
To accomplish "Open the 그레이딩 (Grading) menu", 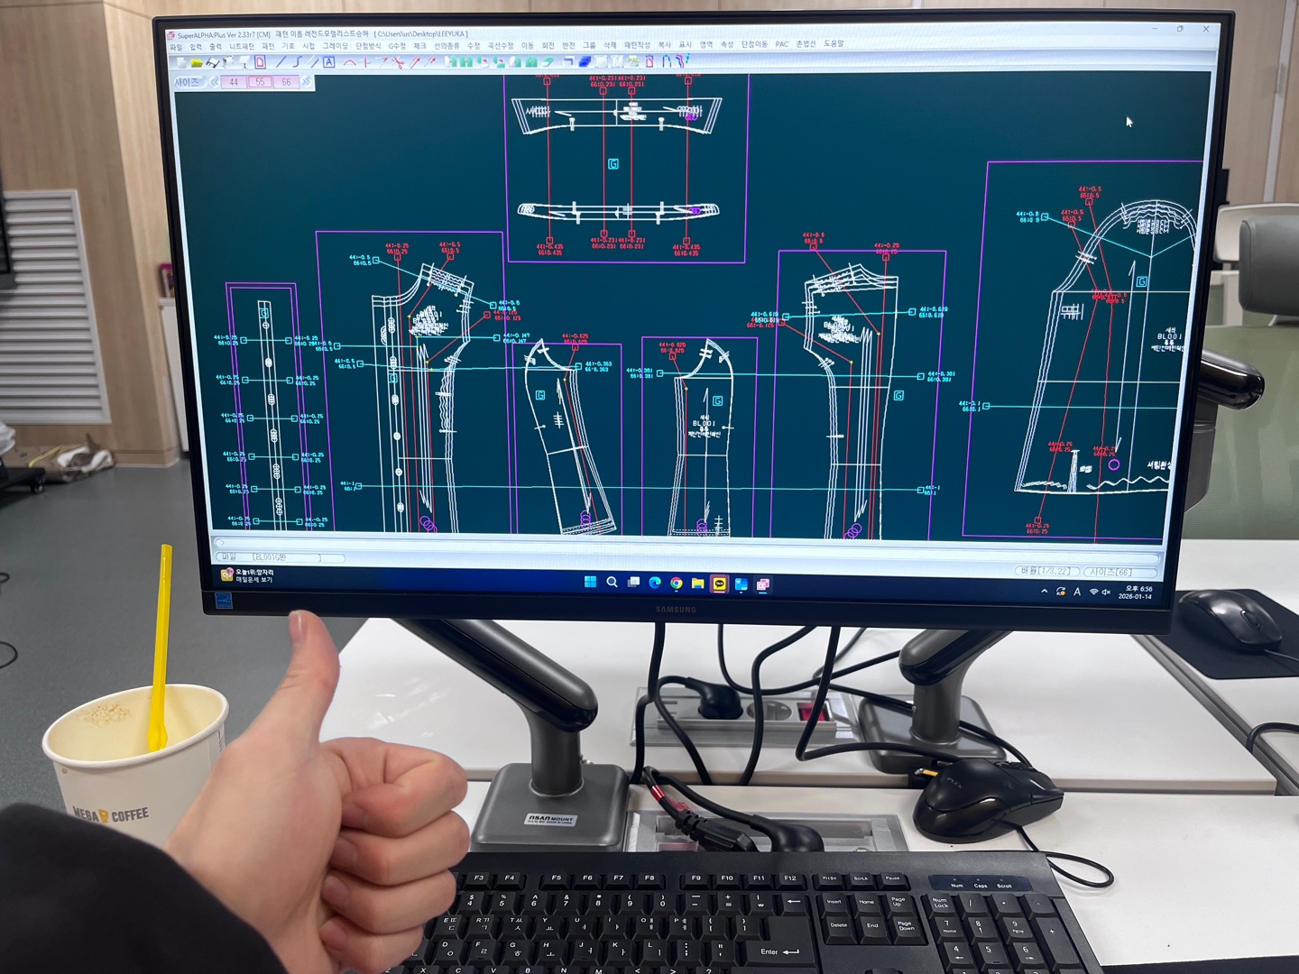I will point(335,46).
